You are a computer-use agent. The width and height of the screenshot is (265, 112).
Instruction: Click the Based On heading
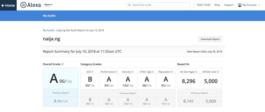pos(183,64)
